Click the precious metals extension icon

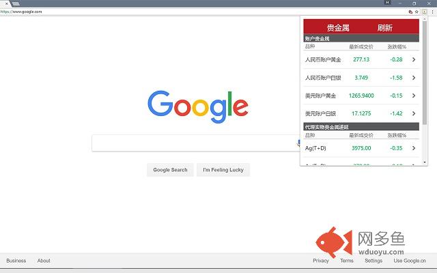(x=424, y=12)
